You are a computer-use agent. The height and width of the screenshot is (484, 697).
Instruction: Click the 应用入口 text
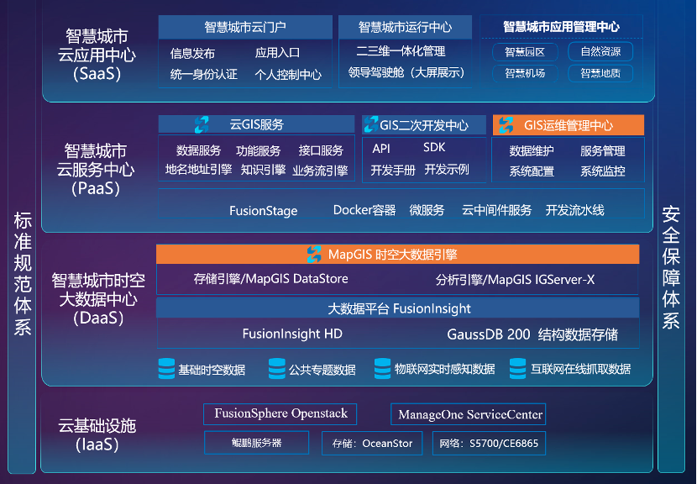click(x=277, y=52)
